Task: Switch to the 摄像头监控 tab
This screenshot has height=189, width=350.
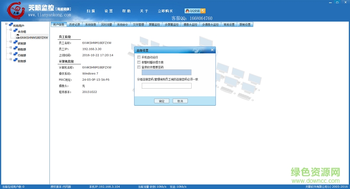Action: pos(190,24)
